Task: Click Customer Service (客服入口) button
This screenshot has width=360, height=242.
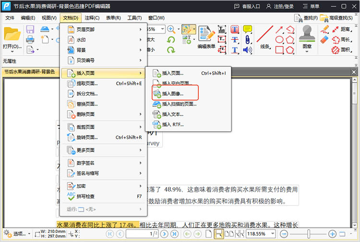Action: pyautogui.click(x=247, y=6)
